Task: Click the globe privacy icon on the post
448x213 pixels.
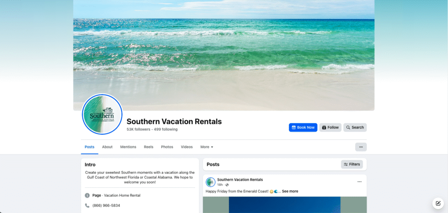Action: 227,185
